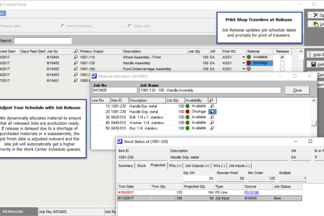Open stock lookup for Handle Bar, metal

point(212,106)
